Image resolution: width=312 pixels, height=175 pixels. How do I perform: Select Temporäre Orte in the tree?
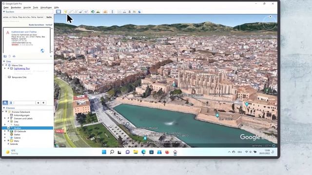pyautogui.click(x=19, y=77)
